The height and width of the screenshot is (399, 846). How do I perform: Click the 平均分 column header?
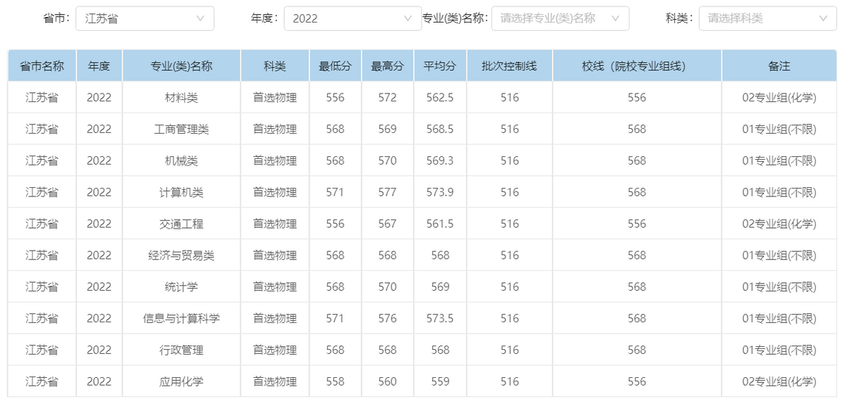pyautogui.click(x=440, y=66)
